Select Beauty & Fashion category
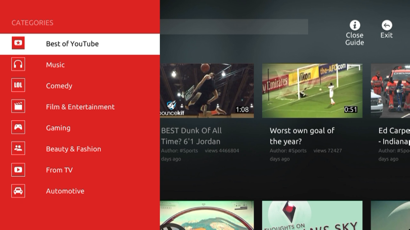The height and width of the screenshot is (230, 410). (80, 149)
